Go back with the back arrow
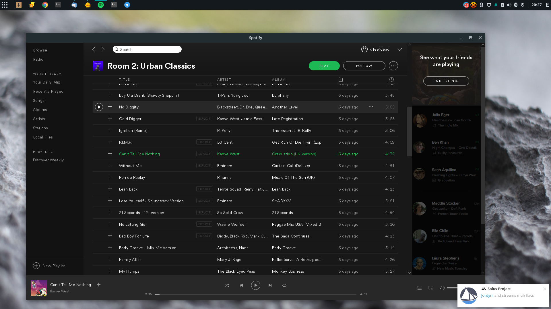 point(94,49)
